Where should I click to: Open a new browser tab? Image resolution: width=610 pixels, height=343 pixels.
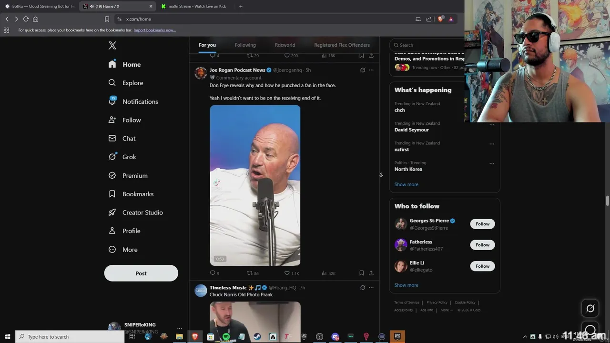click(x=241, y=6)
